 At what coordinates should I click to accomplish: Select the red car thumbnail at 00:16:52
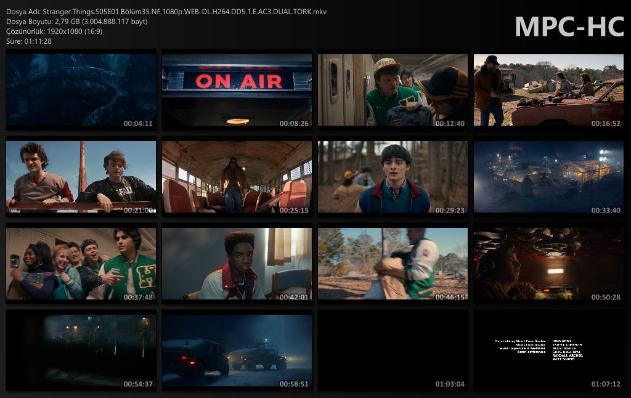[x=548, y=90]
